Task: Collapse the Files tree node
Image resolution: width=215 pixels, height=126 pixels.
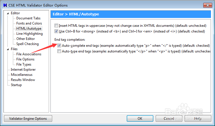Action: click(x=8, y=49)
